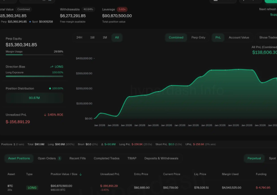Click the 90.87M position distribution block
The image size is (277, 195).
click(35, 98)
